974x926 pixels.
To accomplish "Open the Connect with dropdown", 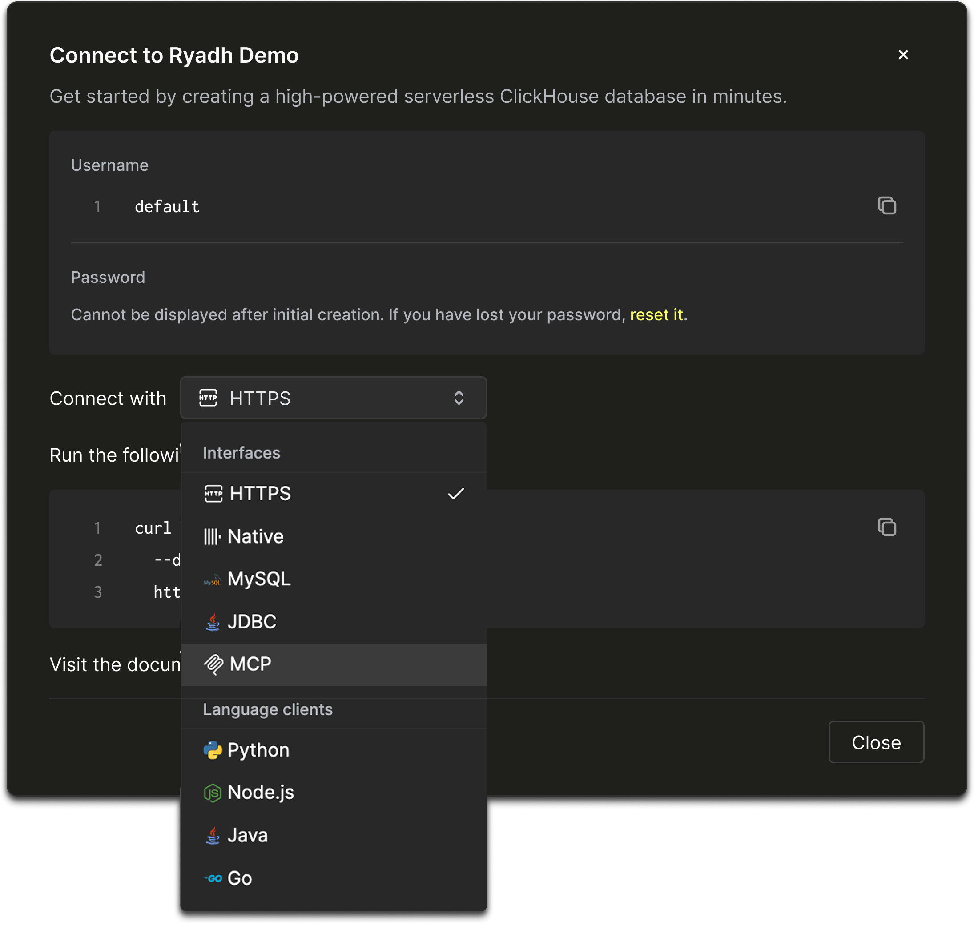I will coord(333,398).
